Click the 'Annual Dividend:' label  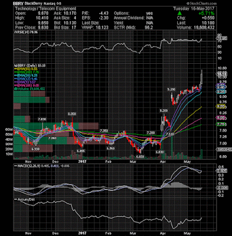129,18
